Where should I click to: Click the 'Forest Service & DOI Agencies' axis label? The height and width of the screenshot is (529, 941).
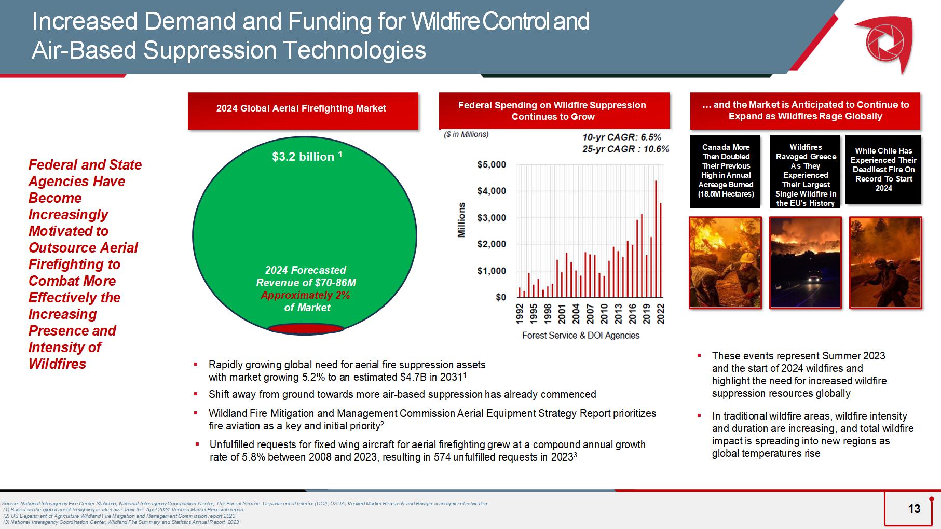[x=580, y=336]
